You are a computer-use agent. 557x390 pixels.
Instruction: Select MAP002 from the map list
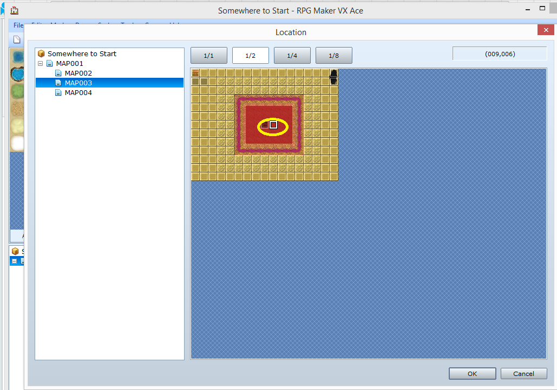pos(77,73)
